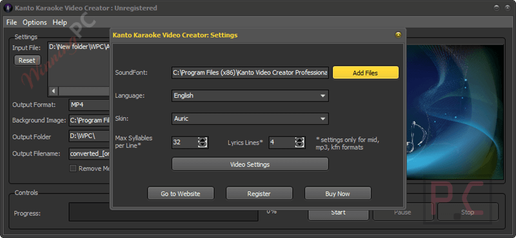516x238 pixels.
Task: Click the Kanto app icon in title bar
Action: pos(7,8)
